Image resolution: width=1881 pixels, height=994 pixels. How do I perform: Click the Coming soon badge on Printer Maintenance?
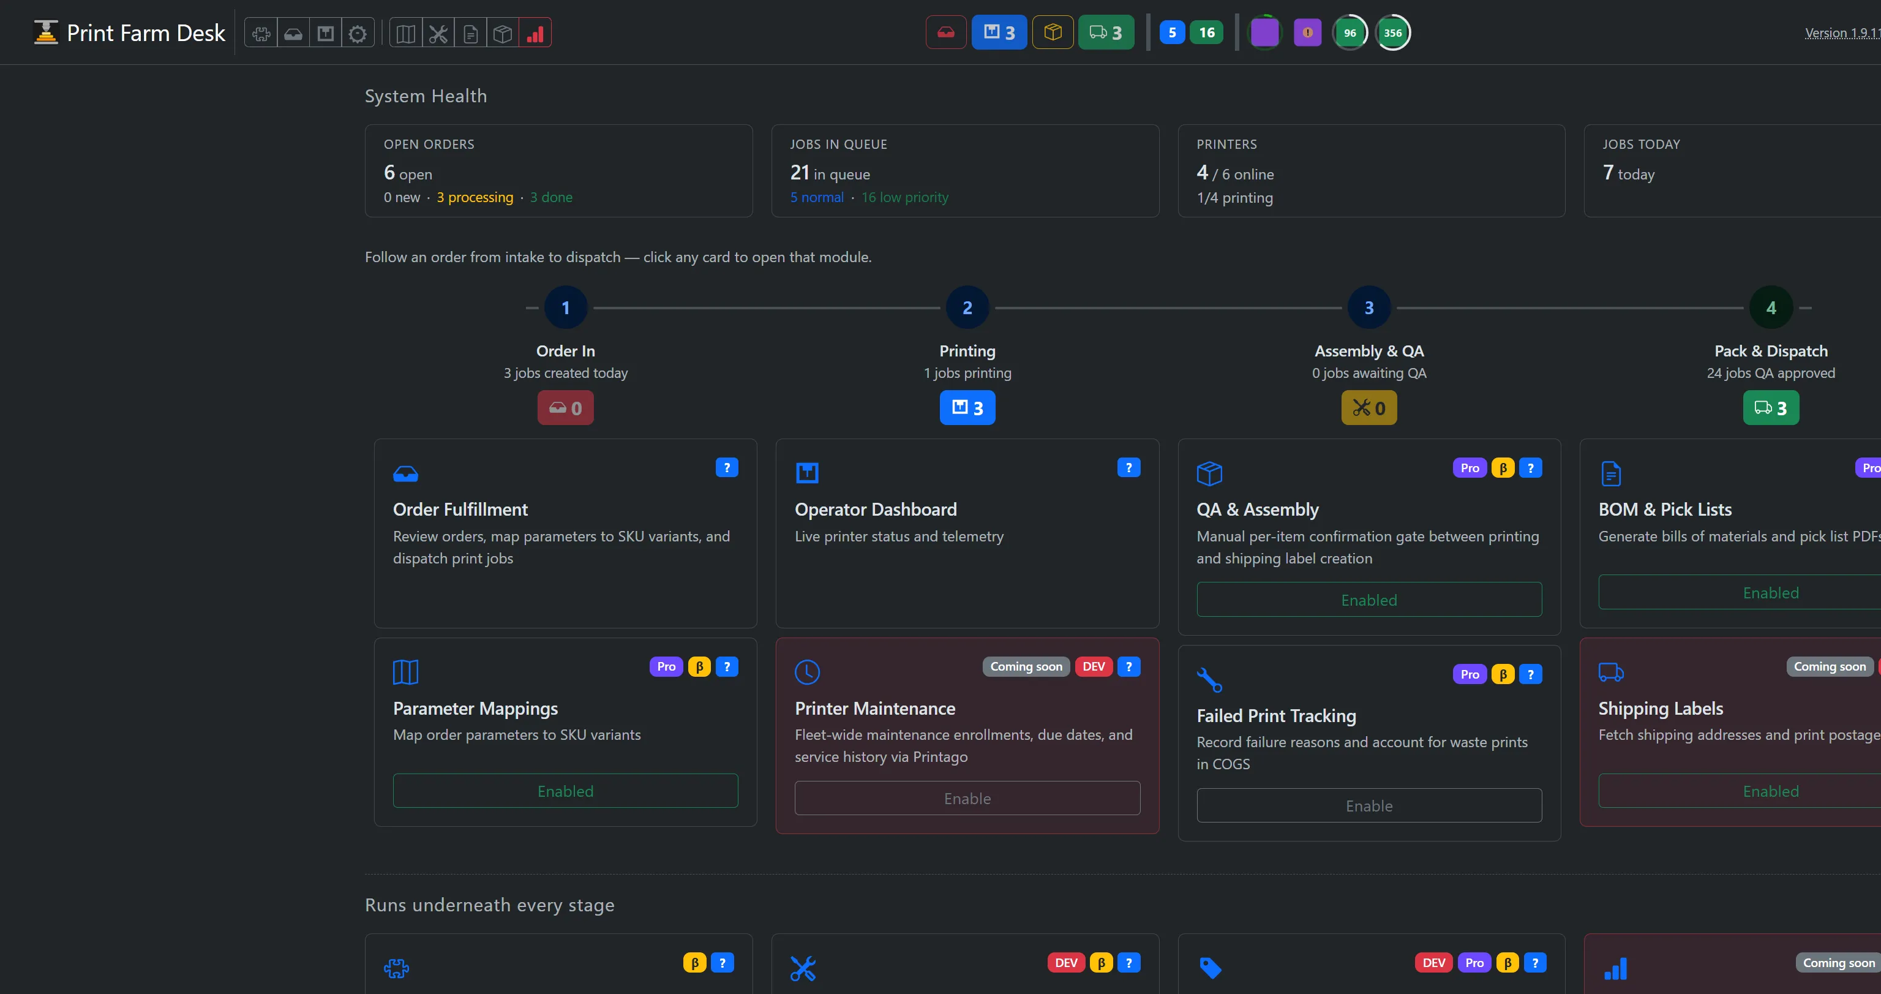click(x=1026, y=667)
